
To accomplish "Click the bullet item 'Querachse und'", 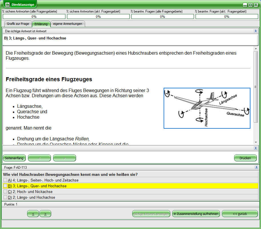I will pyautogui.click(x=32, y=112).
